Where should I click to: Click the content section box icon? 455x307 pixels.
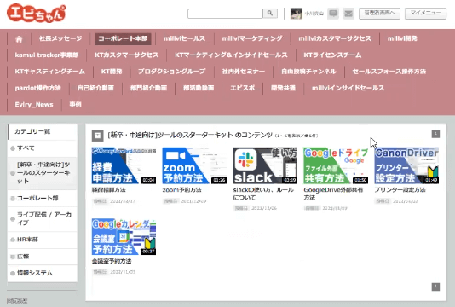tap(98, 136)
